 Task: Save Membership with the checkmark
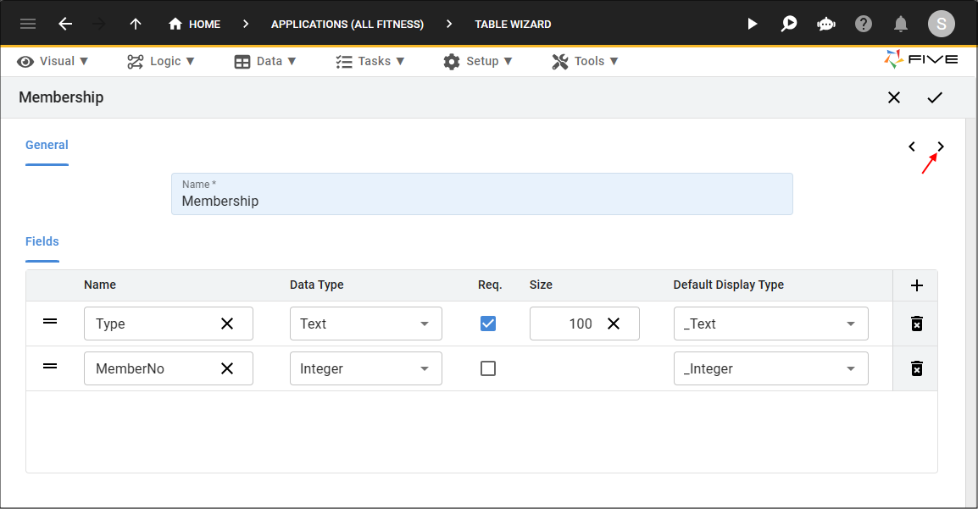point(934,97)
